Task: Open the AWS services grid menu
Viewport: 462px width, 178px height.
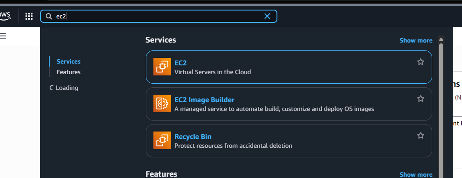Action: point(29,16)
